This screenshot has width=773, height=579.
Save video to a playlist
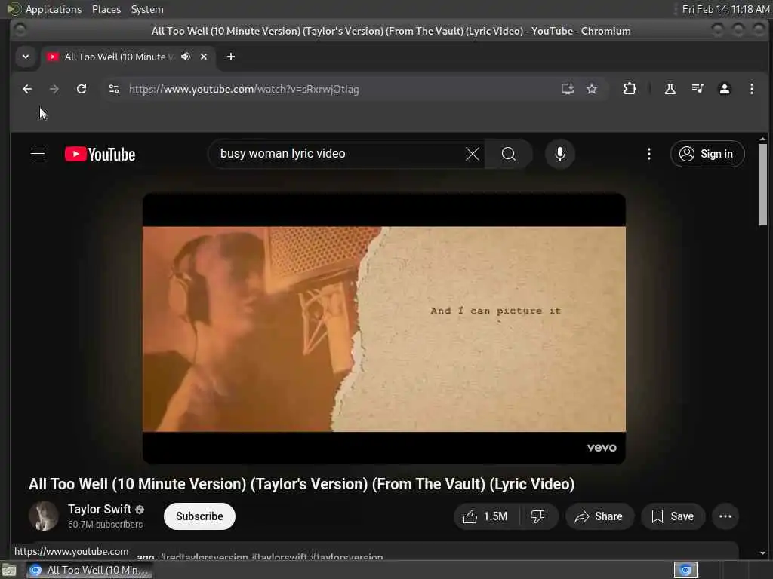(x=673, y=516)
